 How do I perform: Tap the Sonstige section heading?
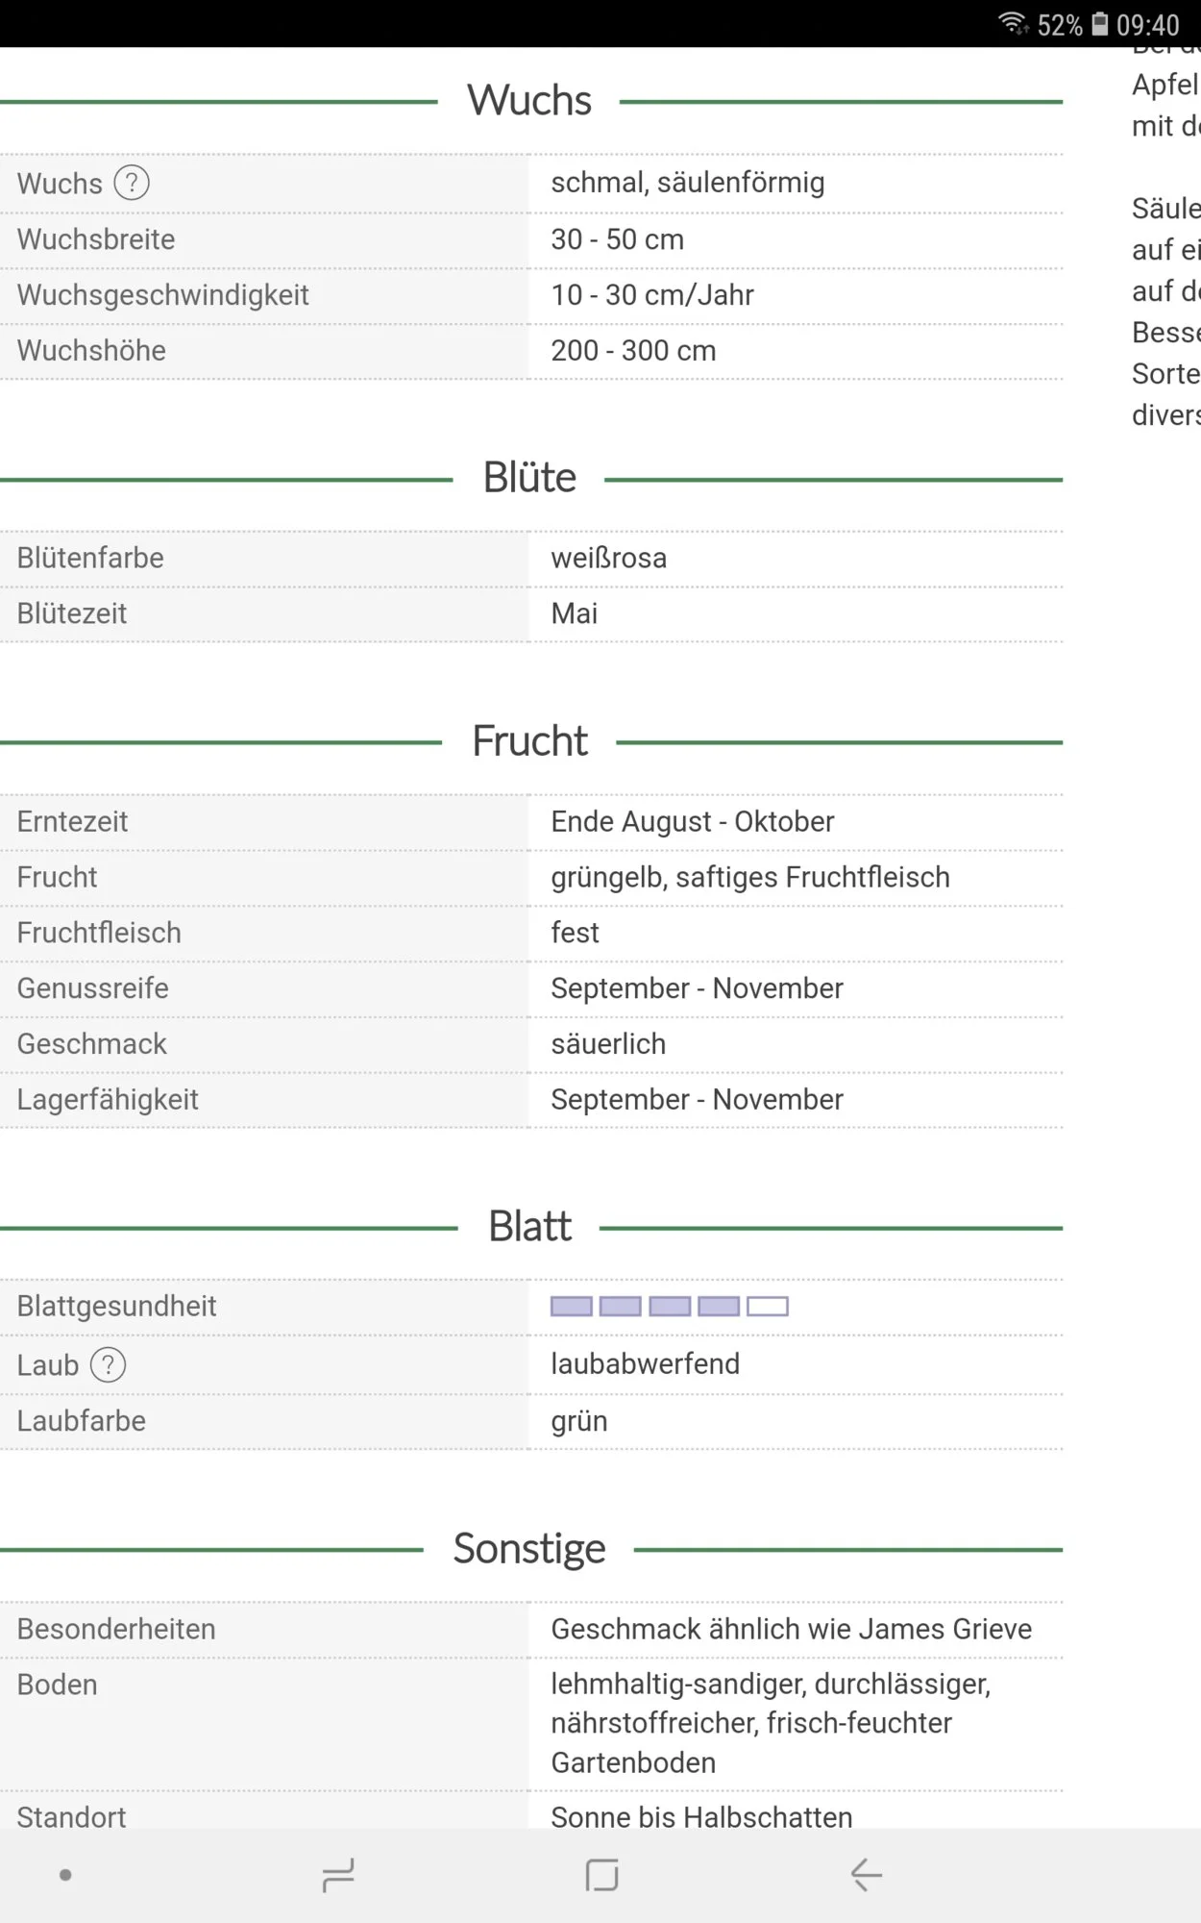[x=529, y=1549]
